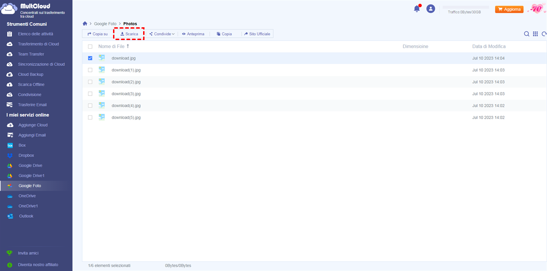Click the MultCloud logo
Viewport: 547px width, 271px height.
pyautogui.click(x=32, y=9)
